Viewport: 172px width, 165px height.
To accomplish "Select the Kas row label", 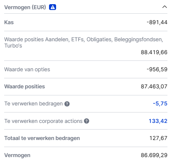I will 9,22.
